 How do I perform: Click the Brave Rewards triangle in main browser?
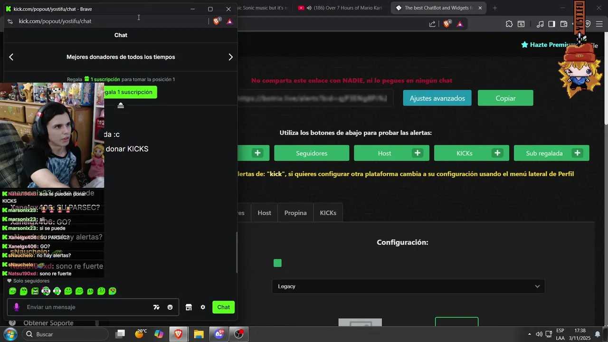click(x=460, y=24)
